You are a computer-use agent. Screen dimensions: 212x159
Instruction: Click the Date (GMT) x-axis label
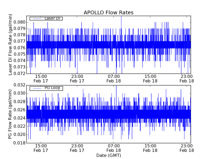[108, 155]
